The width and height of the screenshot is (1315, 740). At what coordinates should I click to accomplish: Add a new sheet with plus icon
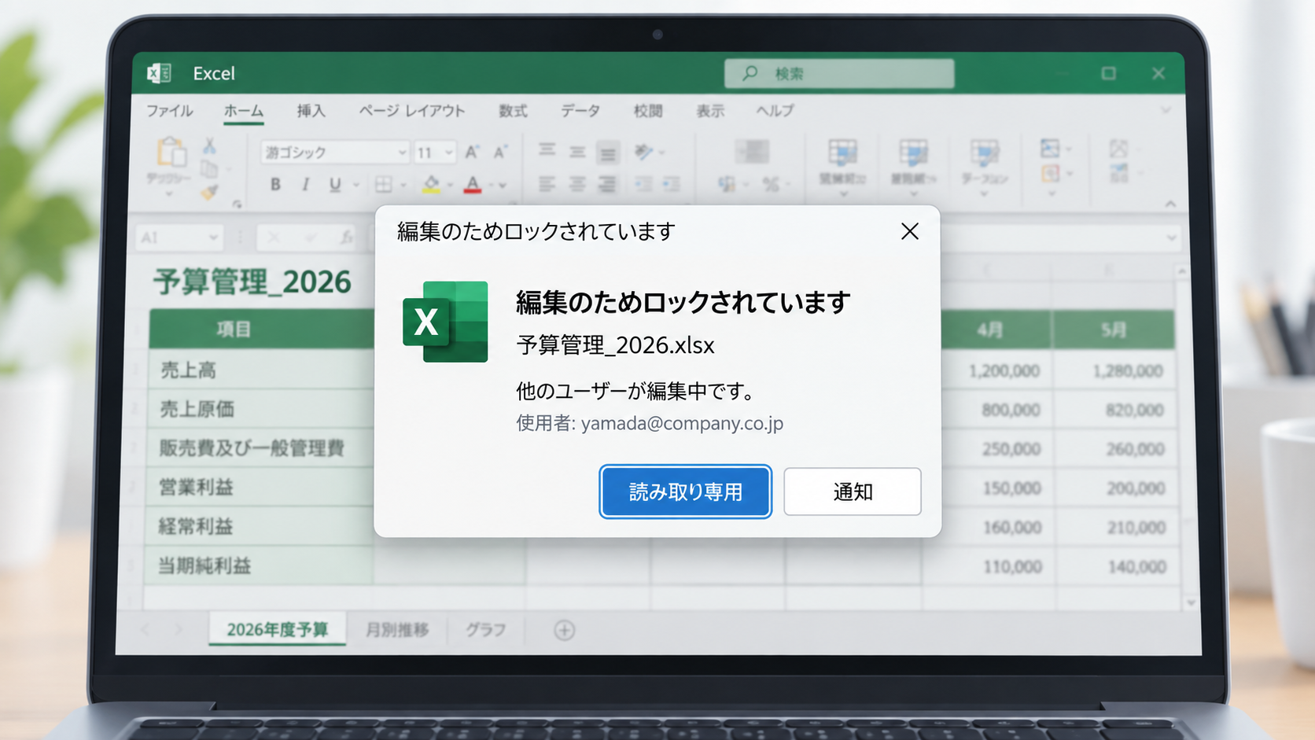[564, 630]
